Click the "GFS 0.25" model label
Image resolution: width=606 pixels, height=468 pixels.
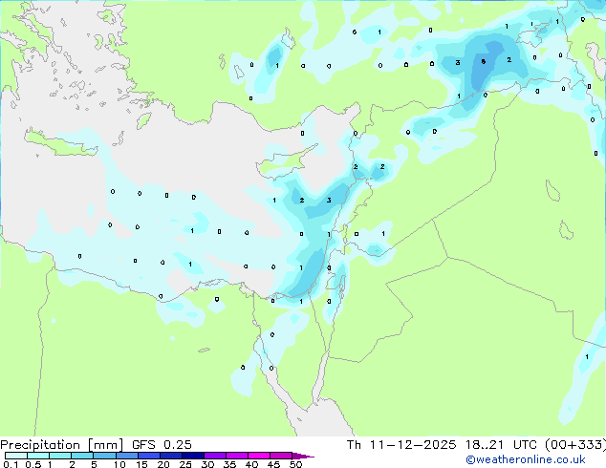[162, 445]
